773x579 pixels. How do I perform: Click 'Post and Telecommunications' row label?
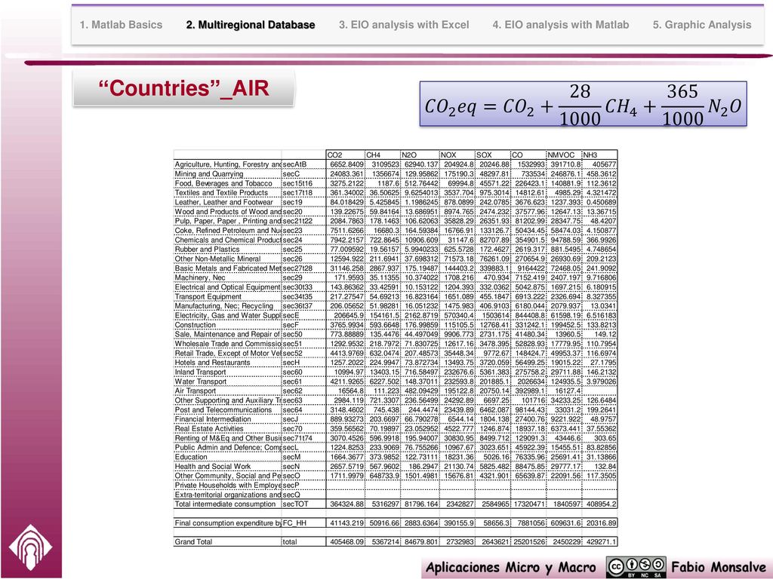(x=223, y=409)
